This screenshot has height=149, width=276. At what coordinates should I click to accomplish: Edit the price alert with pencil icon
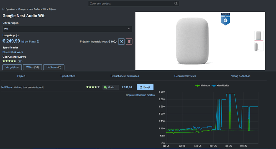pyautogui.click(x=121, y=41)
